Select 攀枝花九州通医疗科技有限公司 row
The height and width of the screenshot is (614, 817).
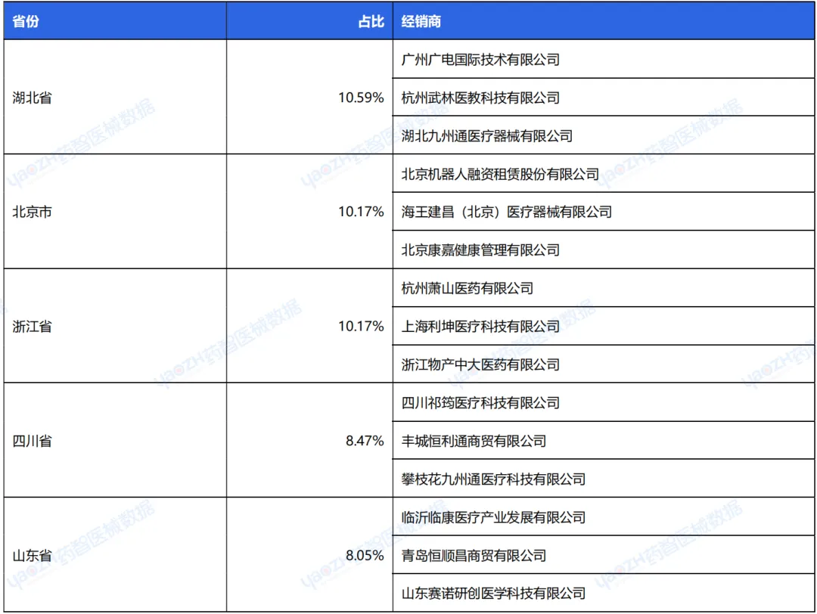(604, 479)
